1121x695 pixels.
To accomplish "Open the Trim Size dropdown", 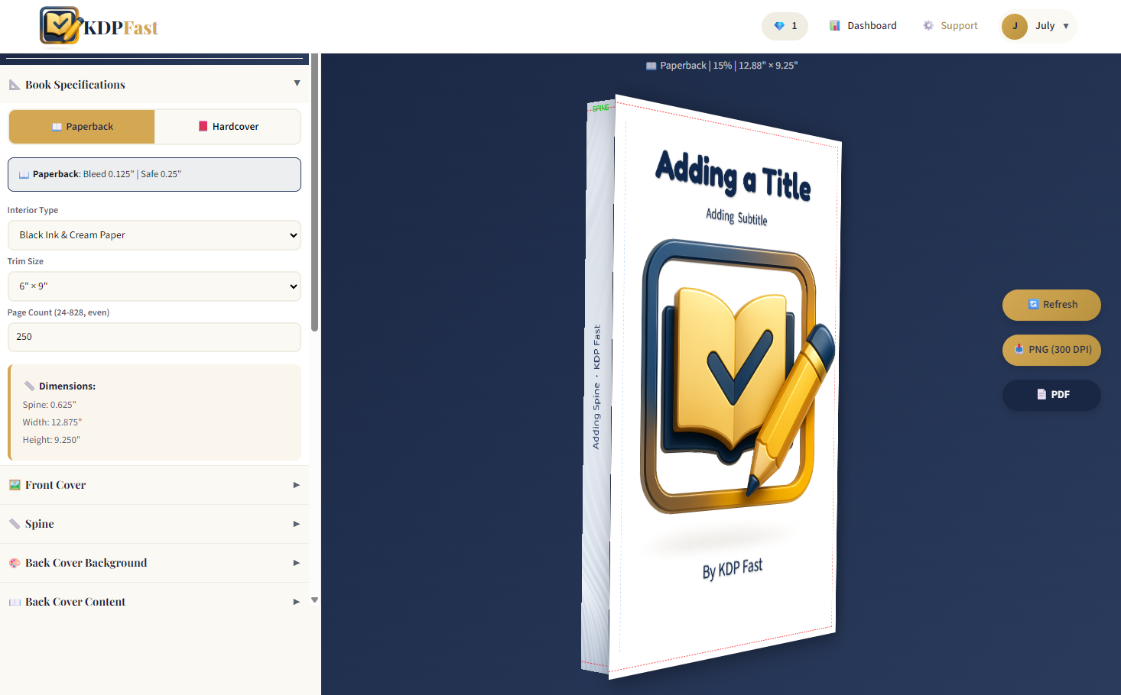I will [x=154, y=286].
